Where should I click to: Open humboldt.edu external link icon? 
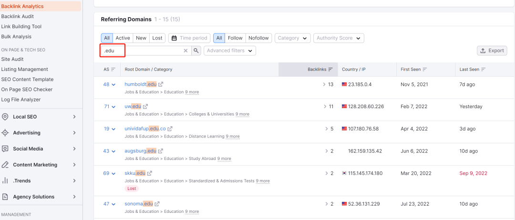[161, 84]
